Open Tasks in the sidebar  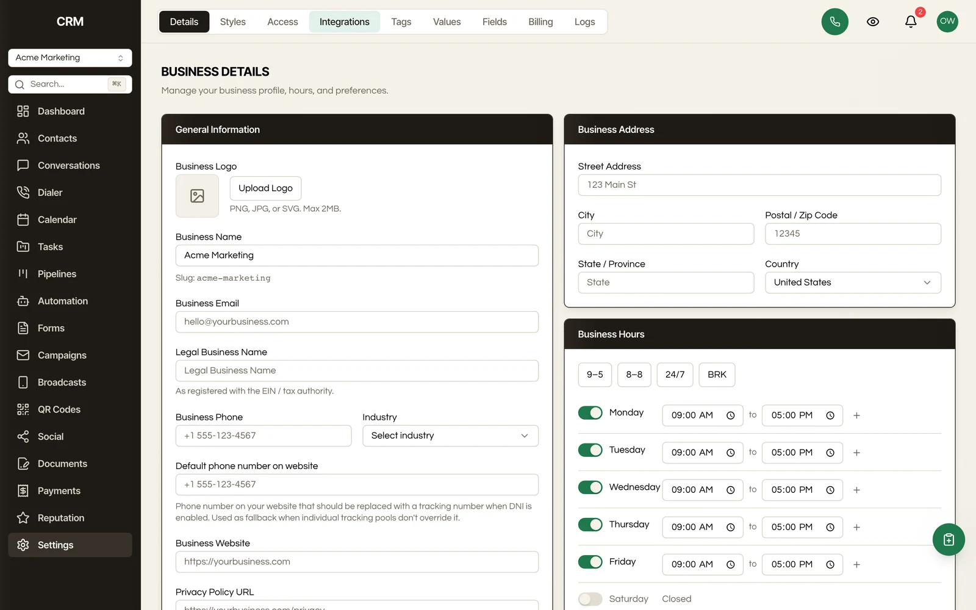[70, 247]
